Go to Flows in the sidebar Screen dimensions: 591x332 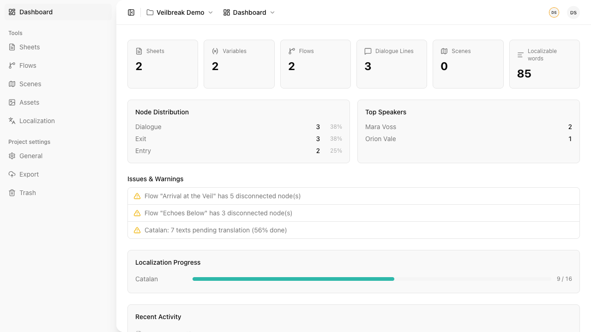click(x=58, y=65)
